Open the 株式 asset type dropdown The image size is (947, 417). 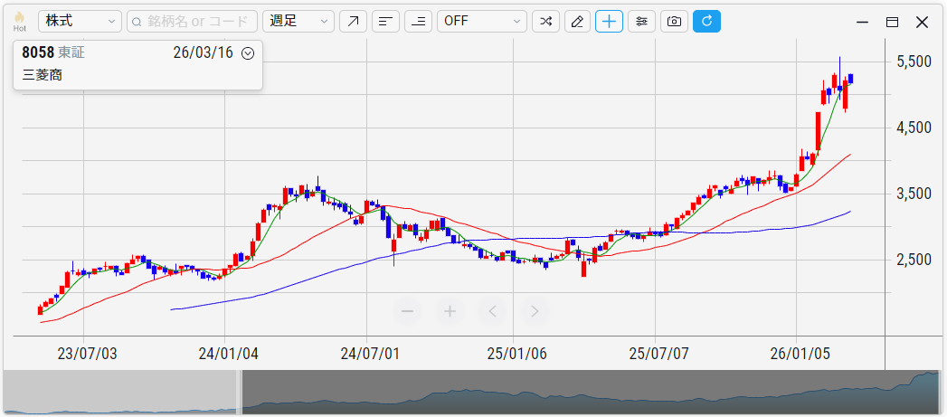[x=80, y=22]
